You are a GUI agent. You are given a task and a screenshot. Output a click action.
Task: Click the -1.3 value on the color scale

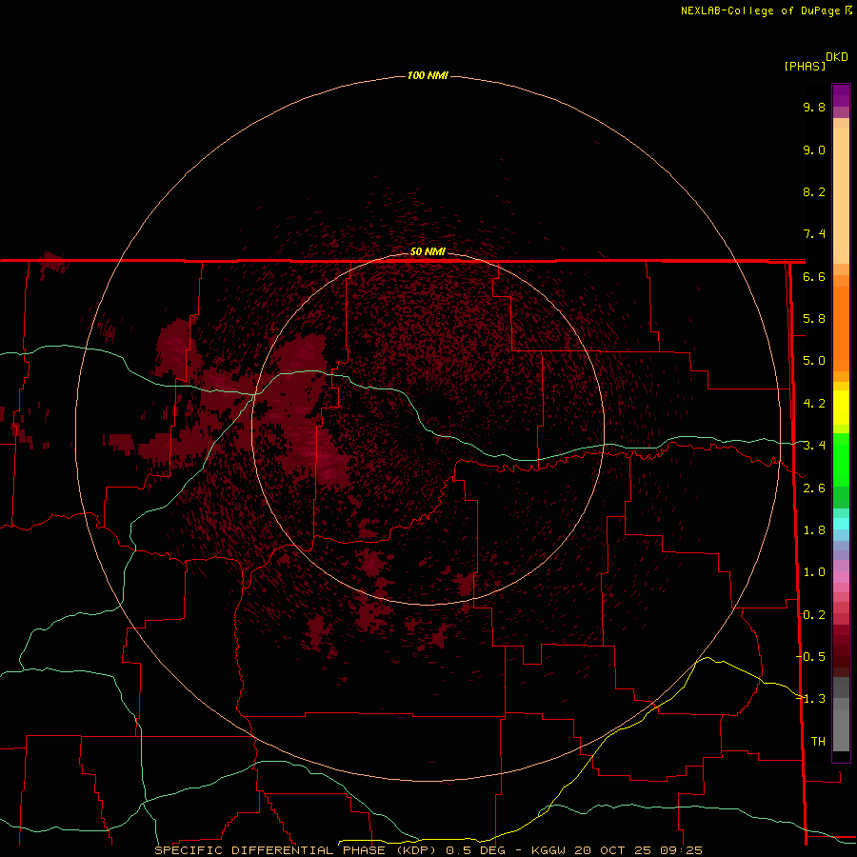pyautogui.click(x=810, y=699)
